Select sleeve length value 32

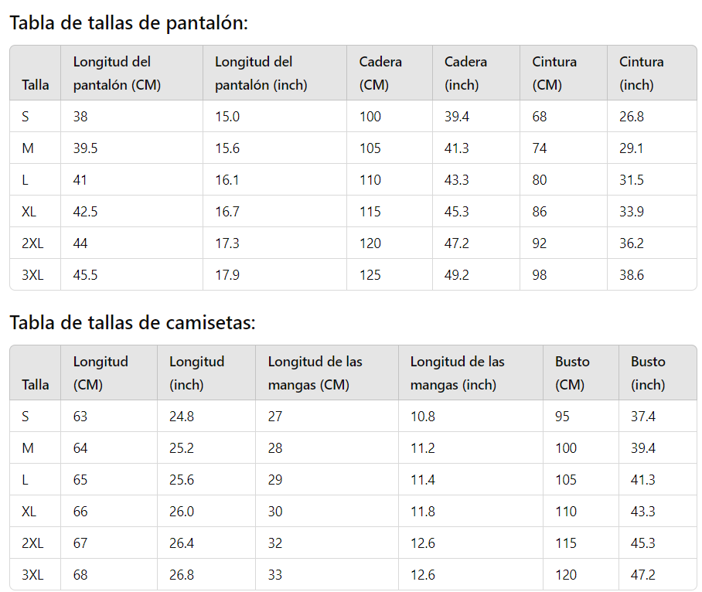[x=275, y=543]
